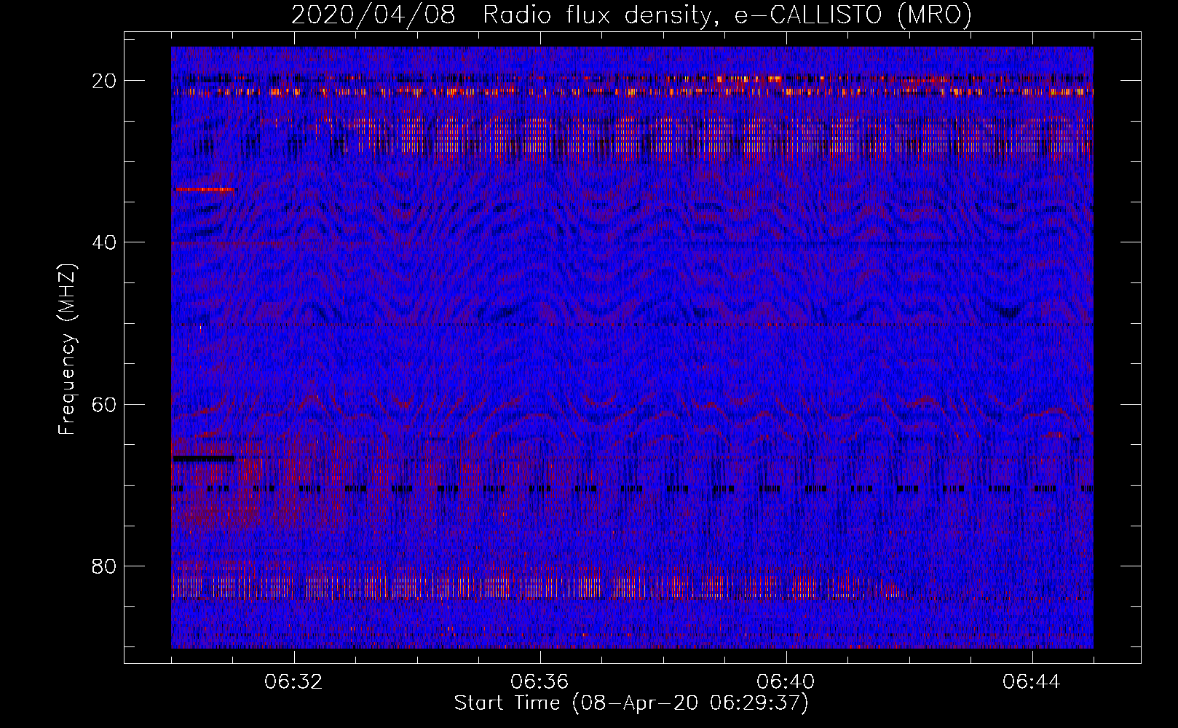Click the 40 MHz frequency tick label
The height and width of the screenshot is (728, 1178).
click(105, 242)
